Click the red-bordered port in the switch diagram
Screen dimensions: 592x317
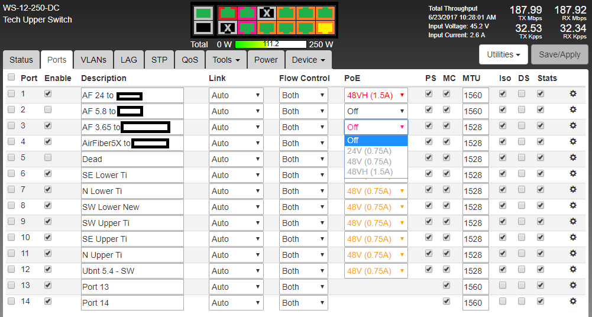[227, 12]
